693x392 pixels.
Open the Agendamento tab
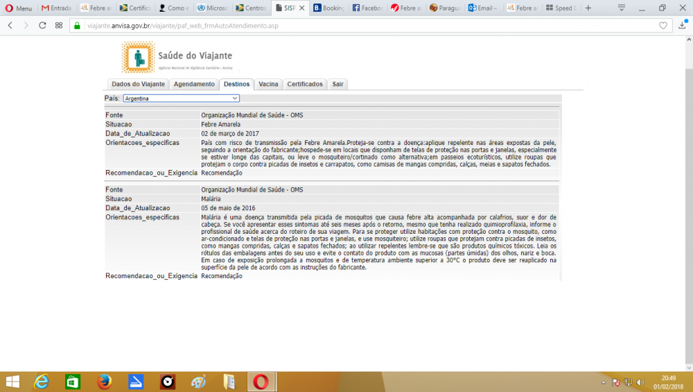tap(194, 84)
